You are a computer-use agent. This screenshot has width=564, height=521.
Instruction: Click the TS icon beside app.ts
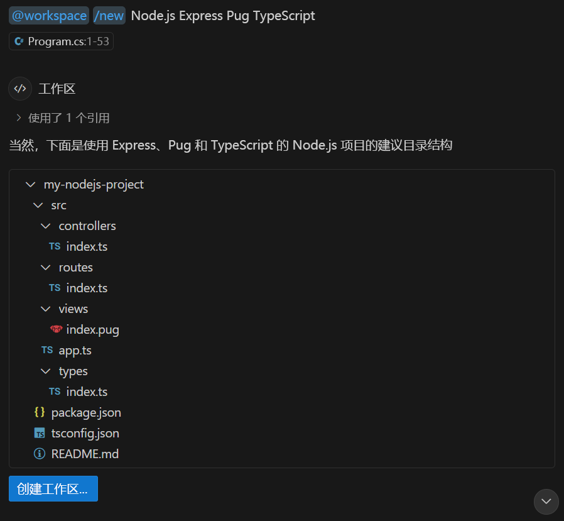point(47,350)
